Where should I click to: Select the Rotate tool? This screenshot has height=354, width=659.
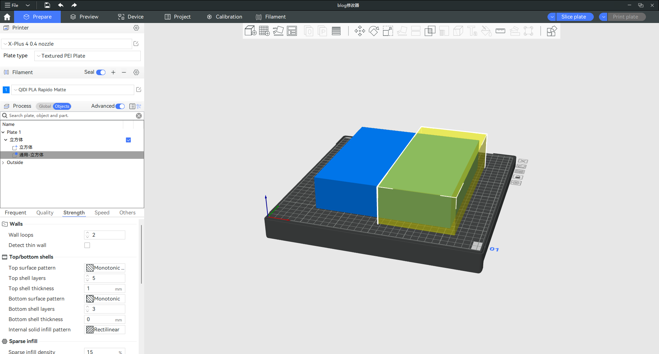374,31
